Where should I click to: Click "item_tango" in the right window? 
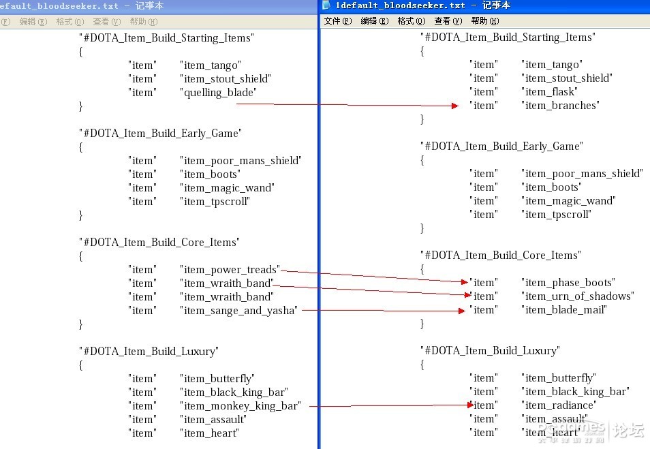[552, 65]
